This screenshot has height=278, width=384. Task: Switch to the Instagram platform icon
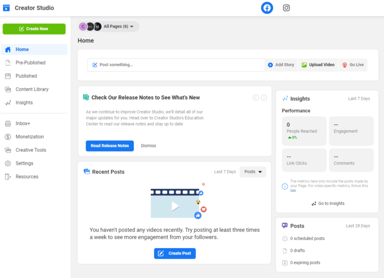tap(286, 8)
